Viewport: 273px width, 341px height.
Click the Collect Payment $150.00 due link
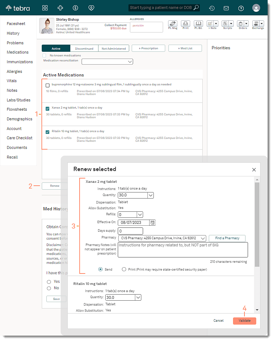[x=115, y=27]
